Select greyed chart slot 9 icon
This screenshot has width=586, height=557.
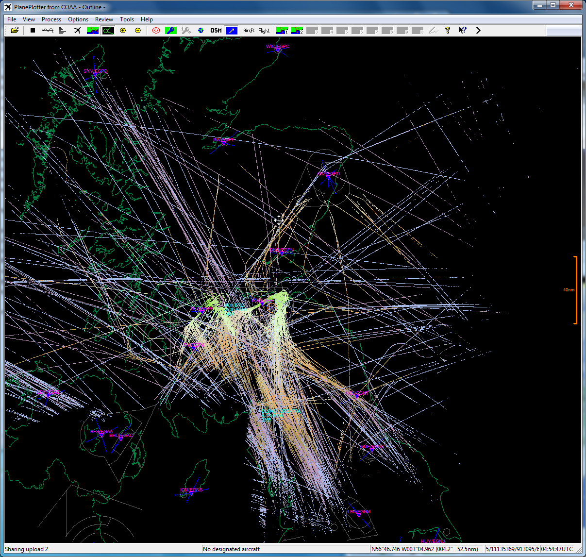(x=402, y=30)
